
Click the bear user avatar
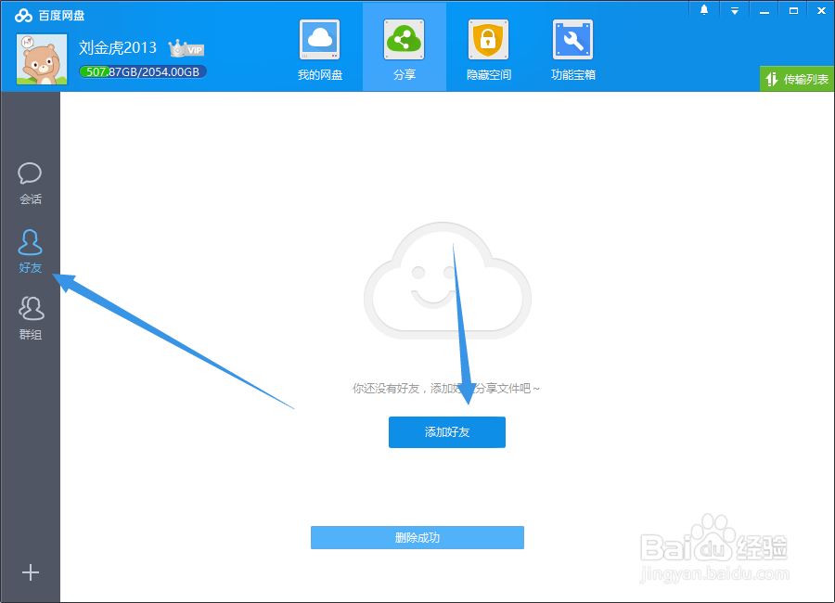42,59
